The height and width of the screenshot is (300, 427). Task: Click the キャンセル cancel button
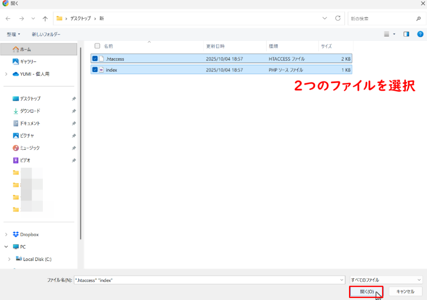(x=405, y=292)
